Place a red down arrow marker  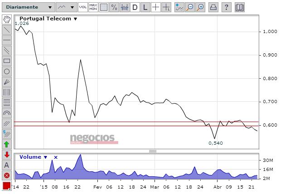point(7,155)
